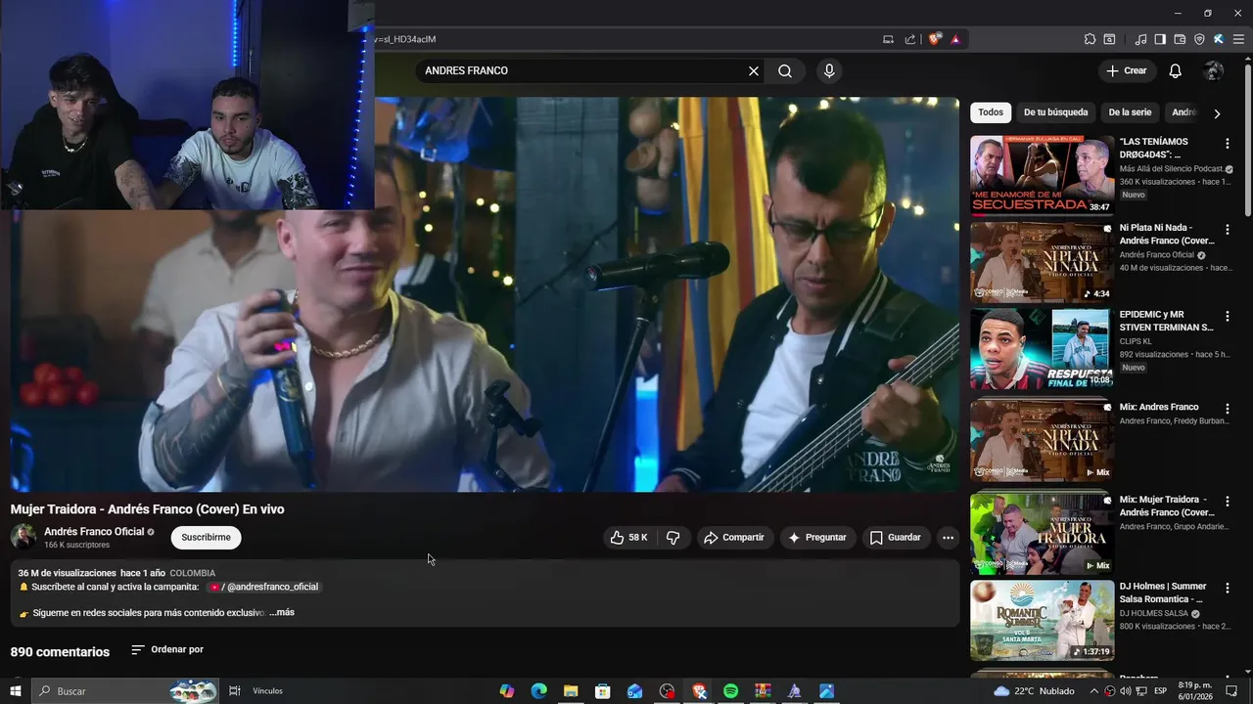The height and width of the screenshot is (704, 1253).
Task: Open options for EPIDEMIC y MR STIVEN video
Action: coord(1227,317)
